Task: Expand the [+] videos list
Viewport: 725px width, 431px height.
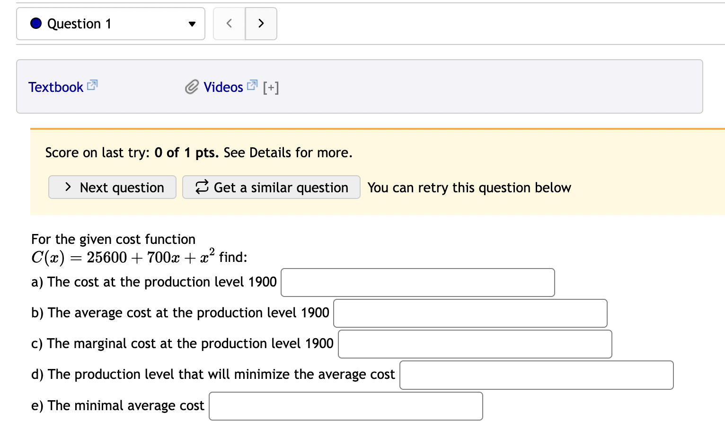Action: pyautogui.click(x=271, y=88)
